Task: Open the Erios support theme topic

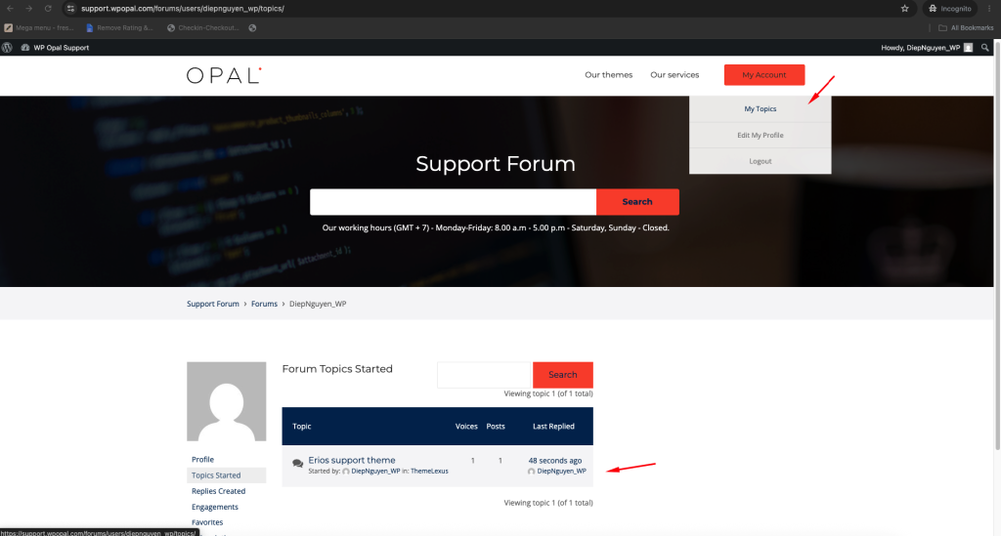Action: point(352,460)
